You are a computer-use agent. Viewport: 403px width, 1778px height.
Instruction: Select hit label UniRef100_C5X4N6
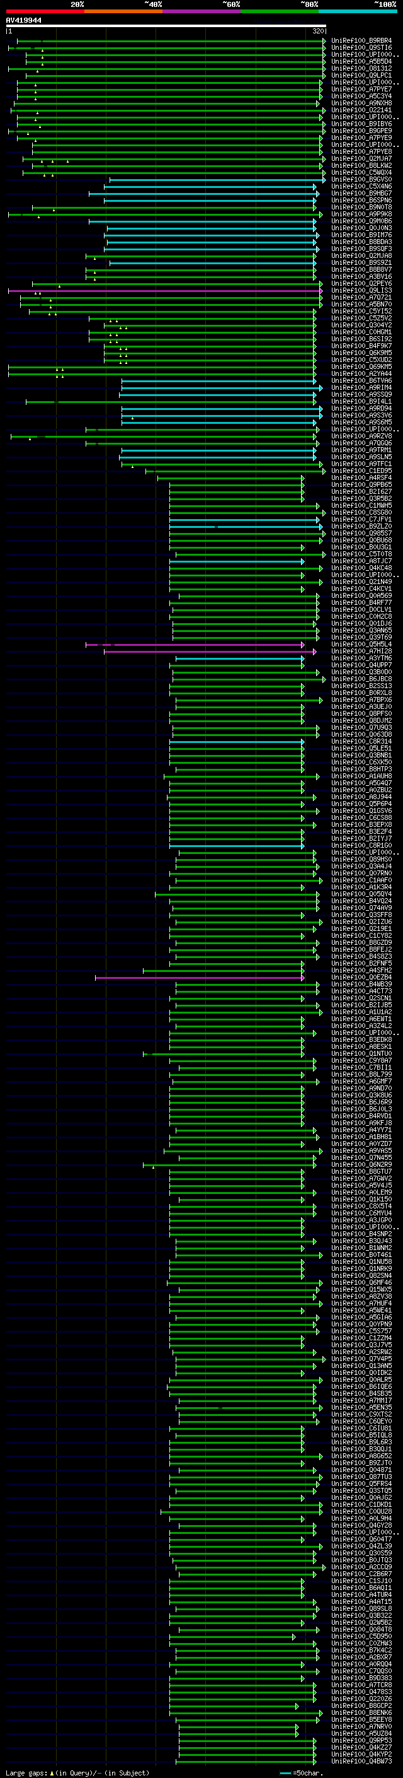[x=361, y=186]
